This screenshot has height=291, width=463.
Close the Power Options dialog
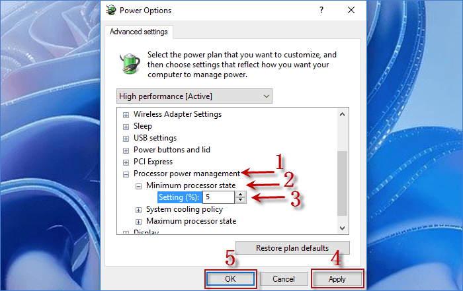pos(351,11)
